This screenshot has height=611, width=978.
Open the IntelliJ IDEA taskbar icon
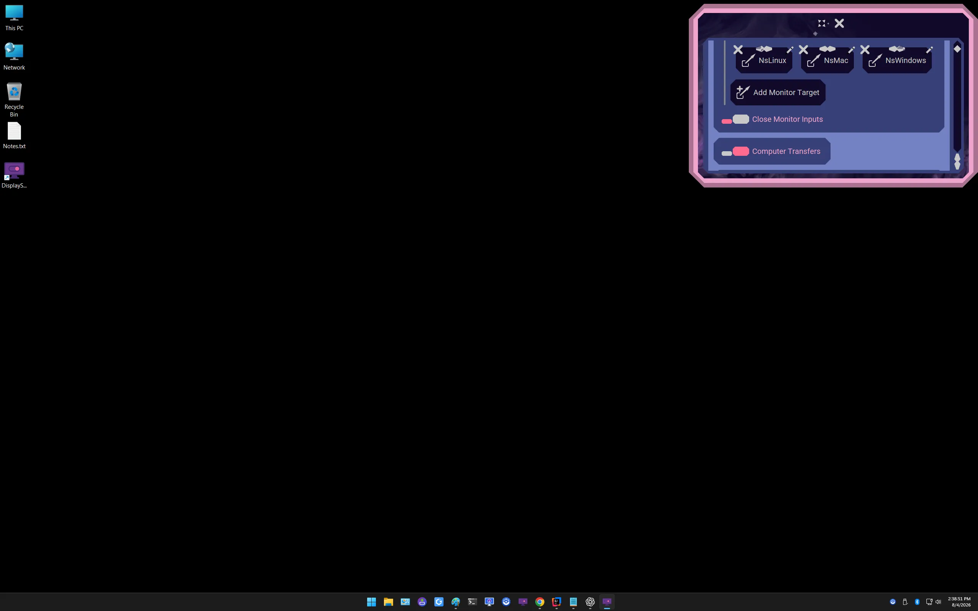tap(557, 602)
